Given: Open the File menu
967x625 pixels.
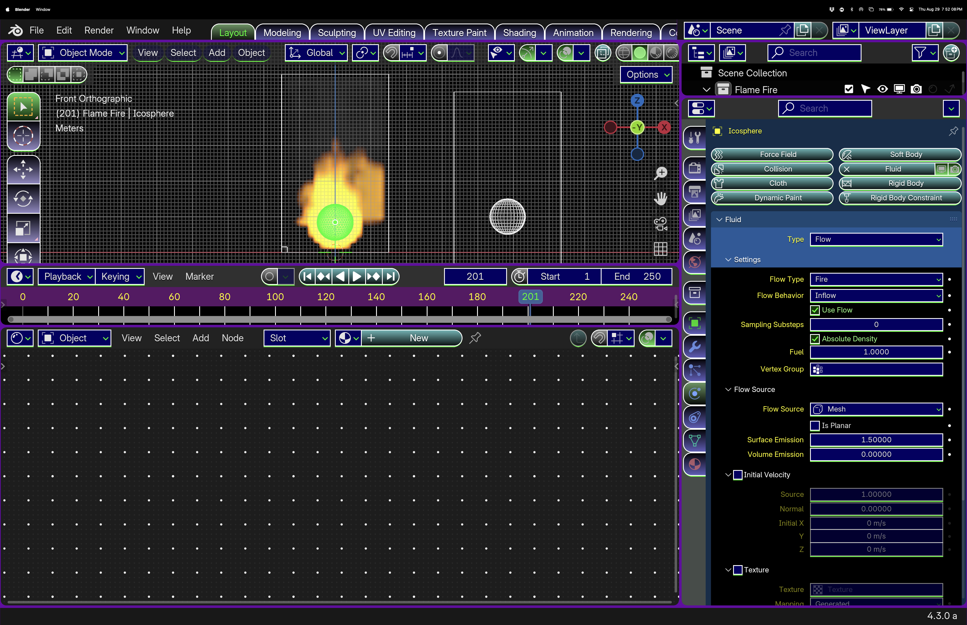Looking at the screenshot, I should [x=36, y=30].
